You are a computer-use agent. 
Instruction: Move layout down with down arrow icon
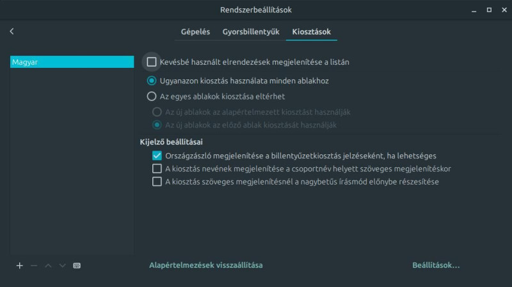click(x=62, y=265)
